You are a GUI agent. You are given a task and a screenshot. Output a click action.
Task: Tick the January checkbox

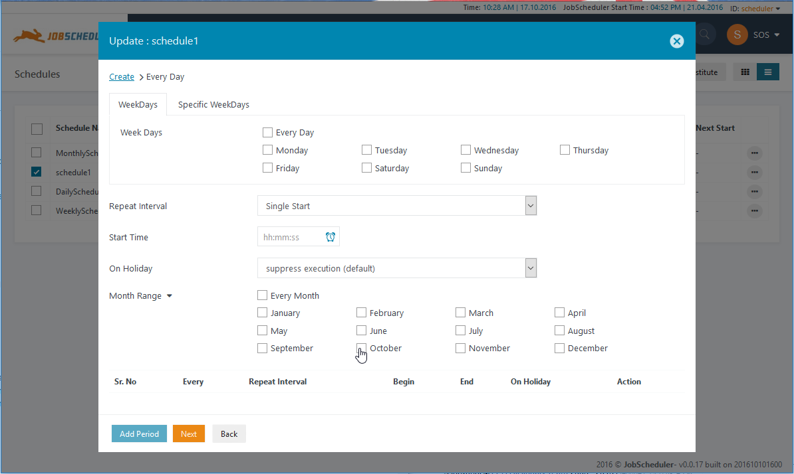pyautogui.click(x=262, y=313)
